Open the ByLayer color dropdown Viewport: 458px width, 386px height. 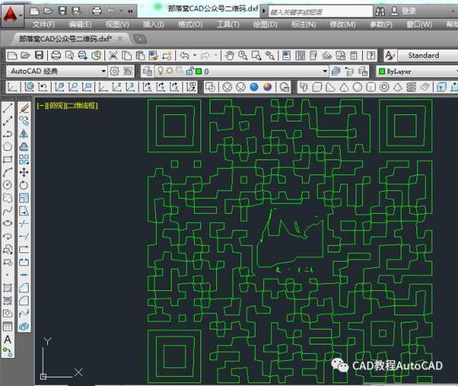(417, 71)
